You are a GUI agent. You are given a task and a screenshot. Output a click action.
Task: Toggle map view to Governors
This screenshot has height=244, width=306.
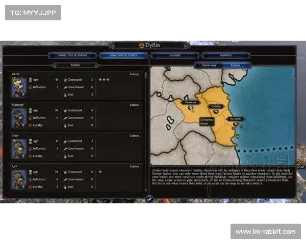coord(209,65)
